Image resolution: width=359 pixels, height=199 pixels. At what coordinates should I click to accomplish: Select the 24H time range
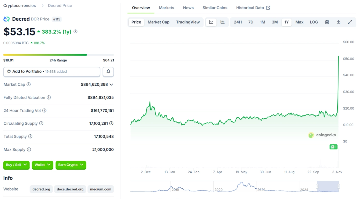pos(238,22)
